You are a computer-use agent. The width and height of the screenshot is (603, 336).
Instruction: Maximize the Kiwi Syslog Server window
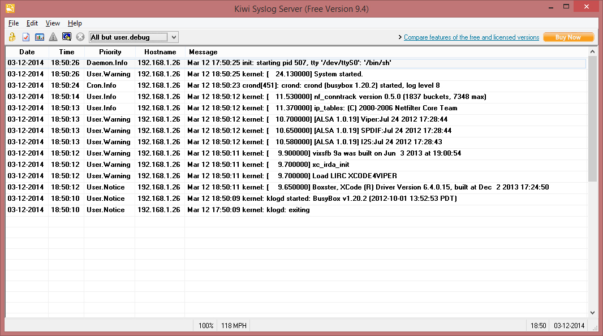tap(566, 7)
